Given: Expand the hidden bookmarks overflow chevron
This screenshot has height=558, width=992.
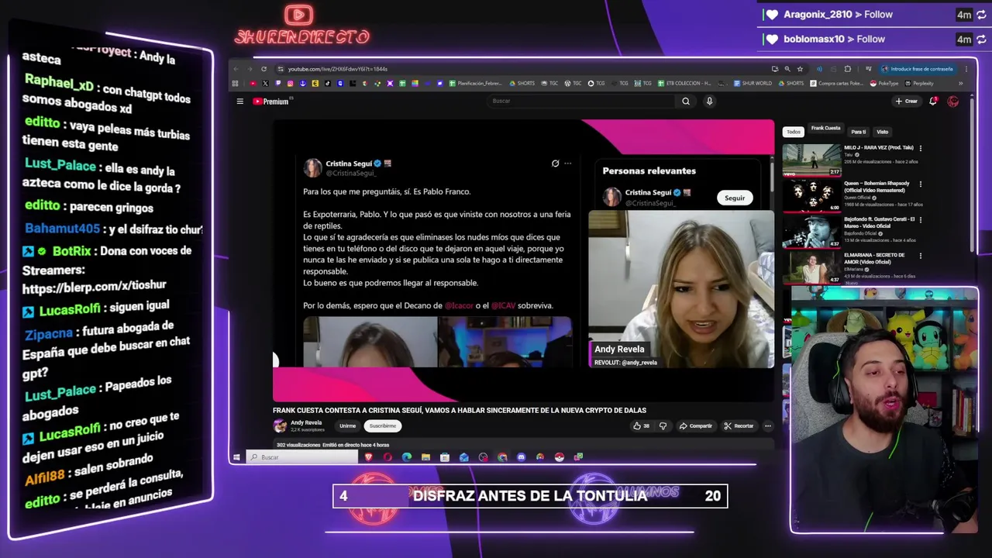Looking at the screenshot, I should 961,83.
